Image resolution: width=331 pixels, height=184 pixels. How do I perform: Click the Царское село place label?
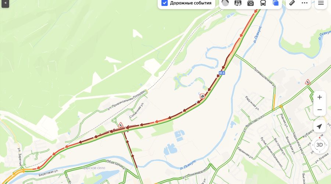(94, 168)
